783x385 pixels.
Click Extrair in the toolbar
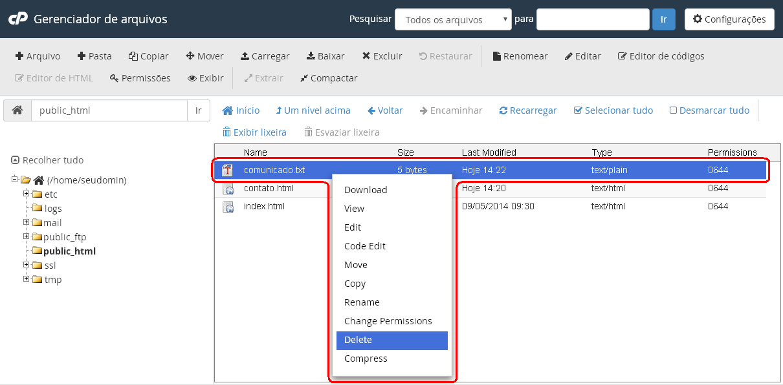pos(263,78)
